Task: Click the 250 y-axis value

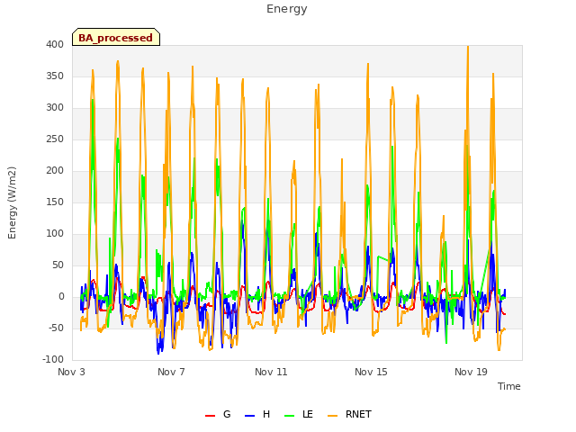Action: (55, 139)
